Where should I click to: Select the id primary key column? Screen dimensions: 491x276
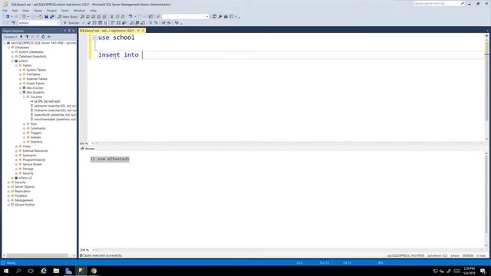[x=47, y=101]
